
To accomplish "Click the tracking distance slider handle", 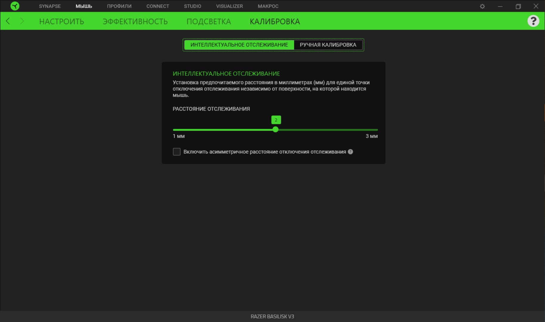I will [x=275, y=130].
